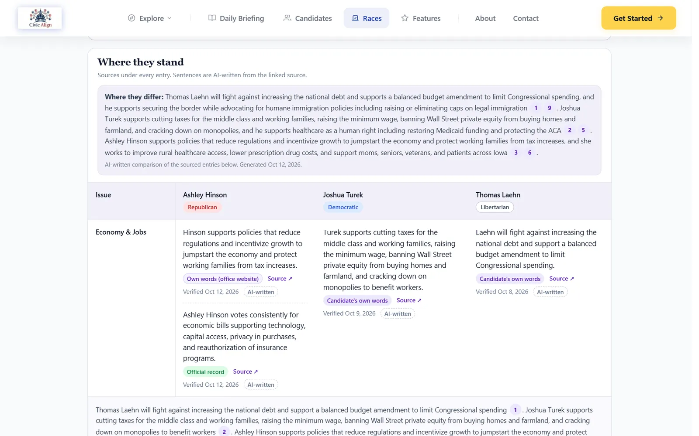Click citation badge 5 after protecting the ACA
The height and width of the screenshot is (436, 699).
(583, 130)
